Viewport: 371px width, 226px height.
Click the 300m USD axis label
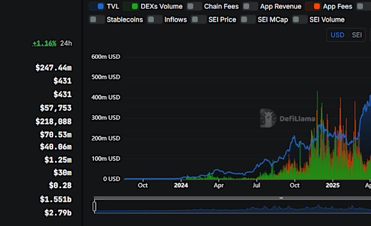coord(106,118)
